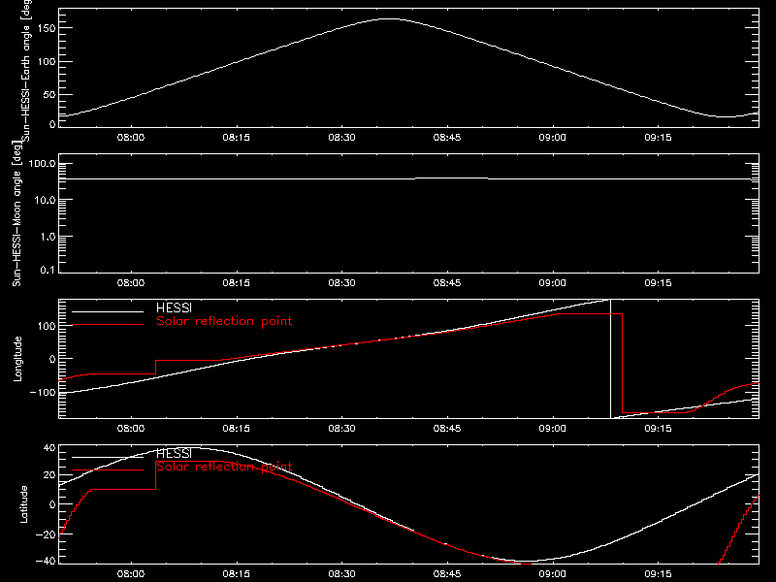This screenshot has width=776, height=582.
Task: Click HESSI legend text in Longitude plot
Action: pos(174,307)
